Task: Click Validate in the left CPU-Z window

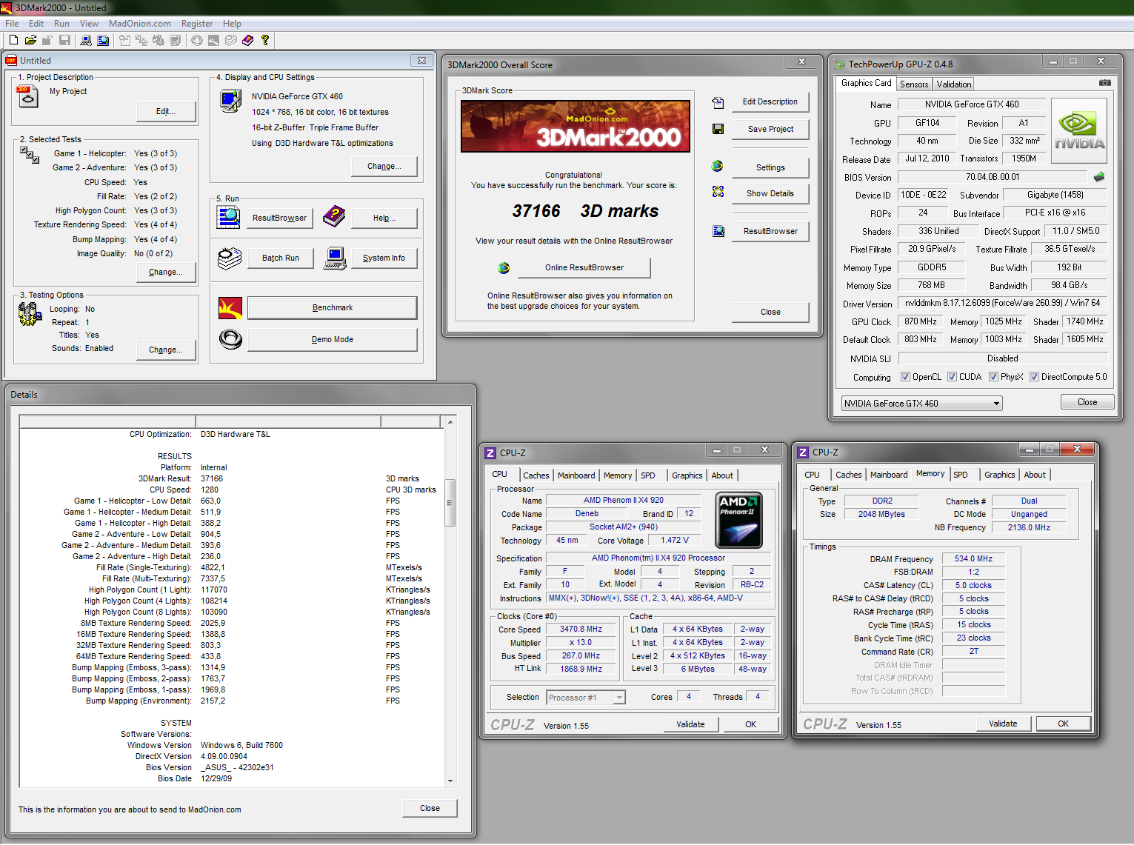Action: tap(690, 724)
